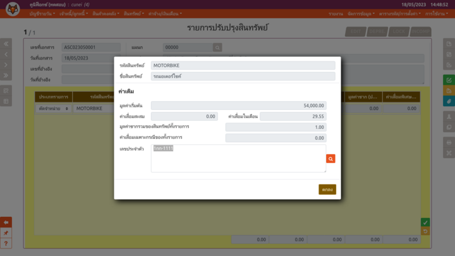Click the ประเภทรายการ column header
This screenshot has height=256, width=455.
[x=53, y=97]
